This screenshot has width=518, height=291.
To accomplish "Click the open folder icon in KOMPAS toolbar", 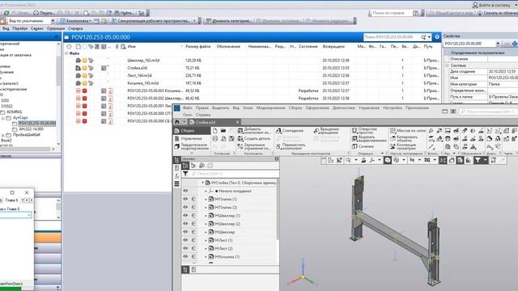I will 223,131.
